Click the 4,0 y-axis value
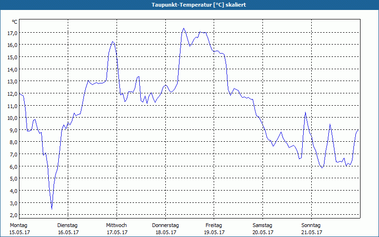 coord(14,191)
